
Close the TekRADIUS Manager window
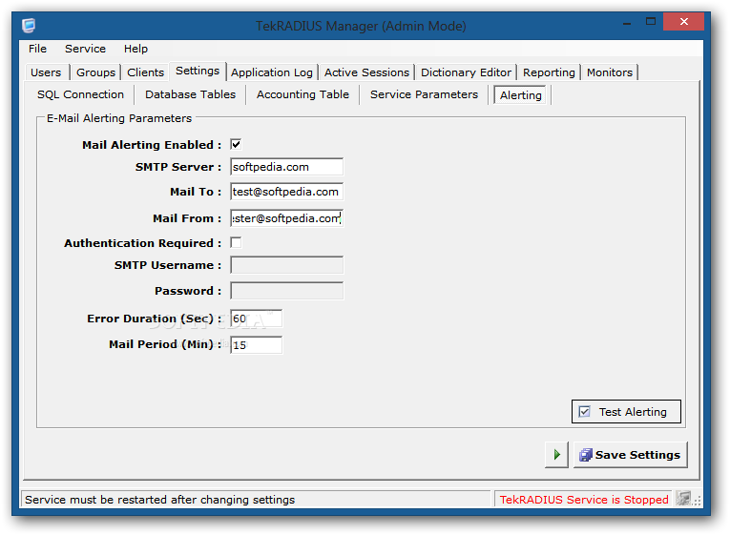[683, 21]
